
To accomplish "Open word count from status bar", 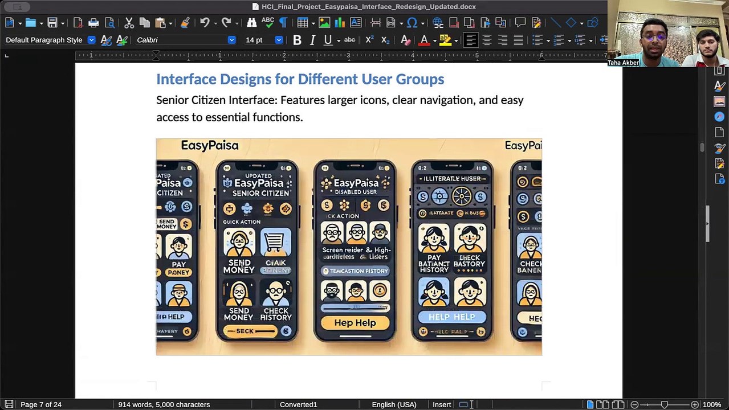I will (x=164, y=404).
